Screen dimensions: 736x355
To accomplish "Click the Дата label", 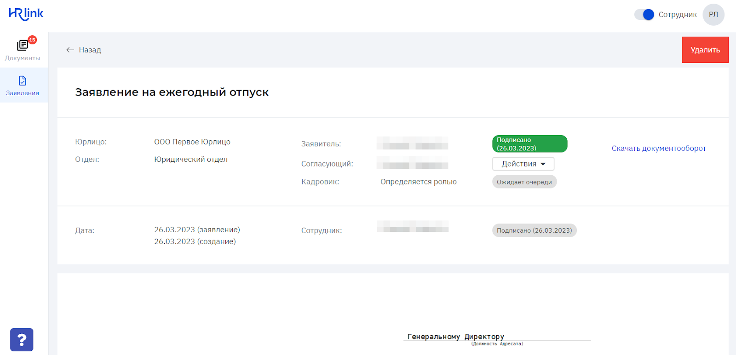I will [85, 231].
